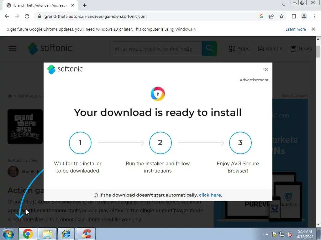Image resolution: width=321 pixels, height=240 pixels.
Task: Open new tab with plus button
Action: [x=85, y=5]
